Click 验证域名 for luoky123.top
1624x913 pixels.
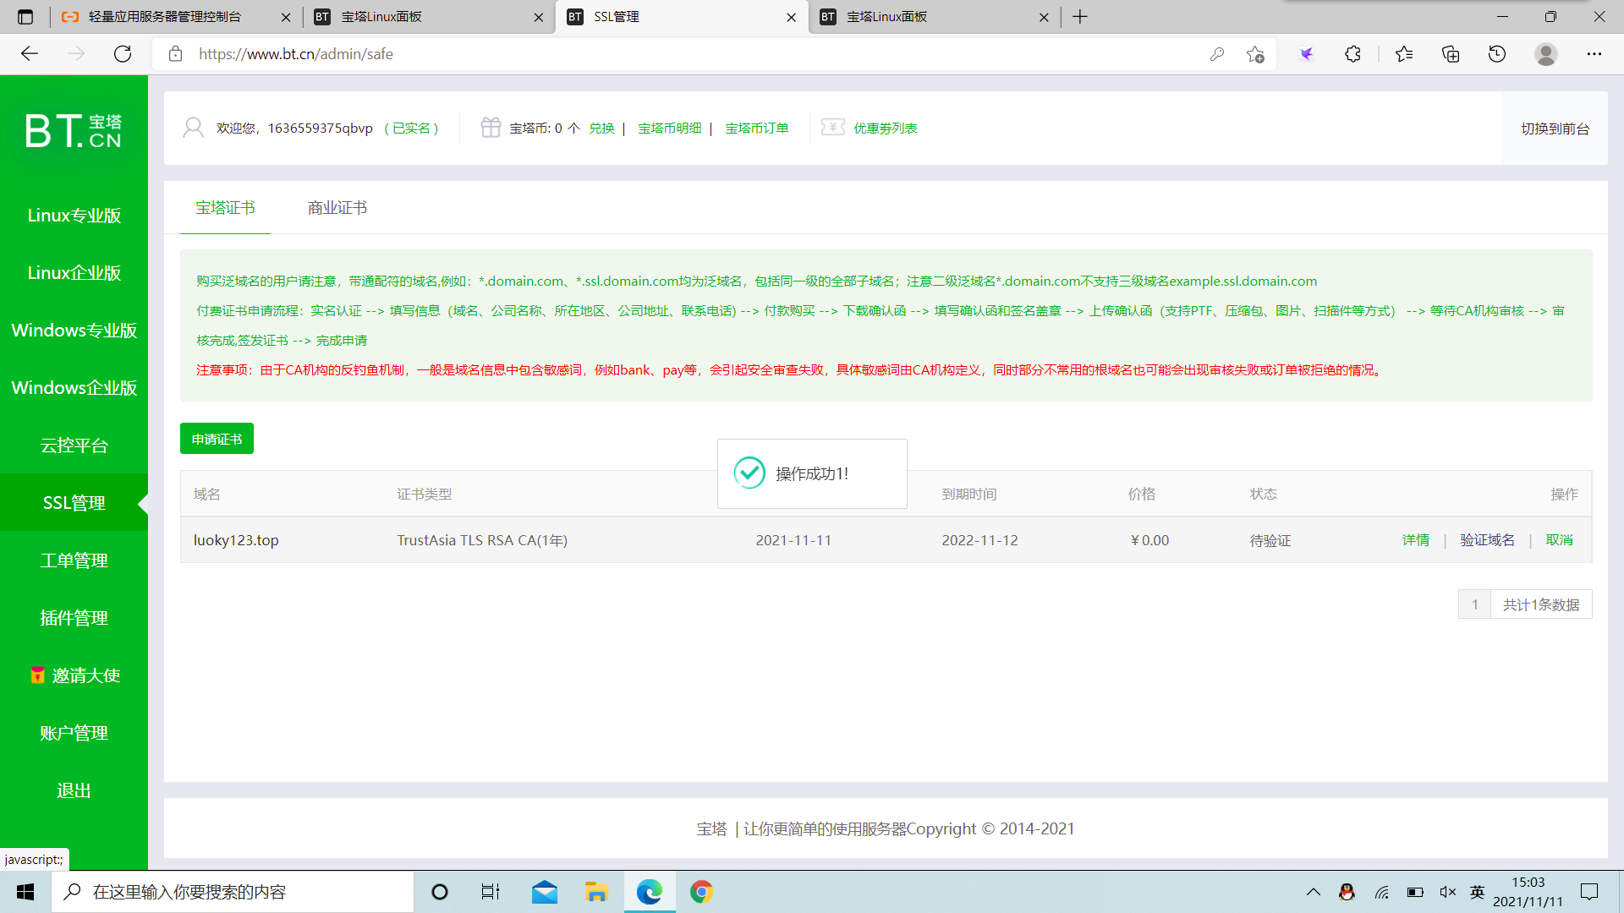(x=1487, y=539)
